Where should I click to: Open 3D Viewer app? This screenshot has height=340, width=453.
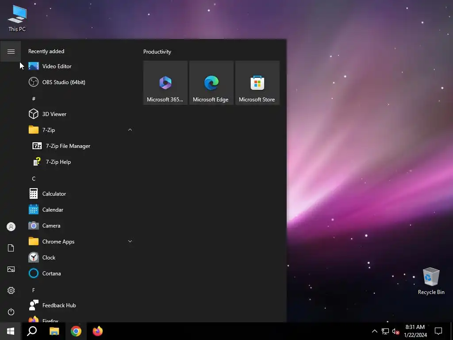(x=81, y=114)
